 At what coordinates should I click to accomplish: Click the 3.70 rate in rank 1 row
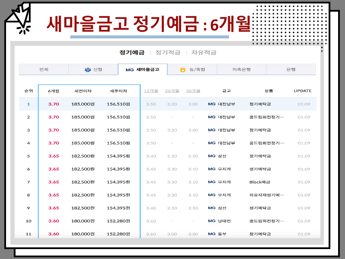pos(53,104)
